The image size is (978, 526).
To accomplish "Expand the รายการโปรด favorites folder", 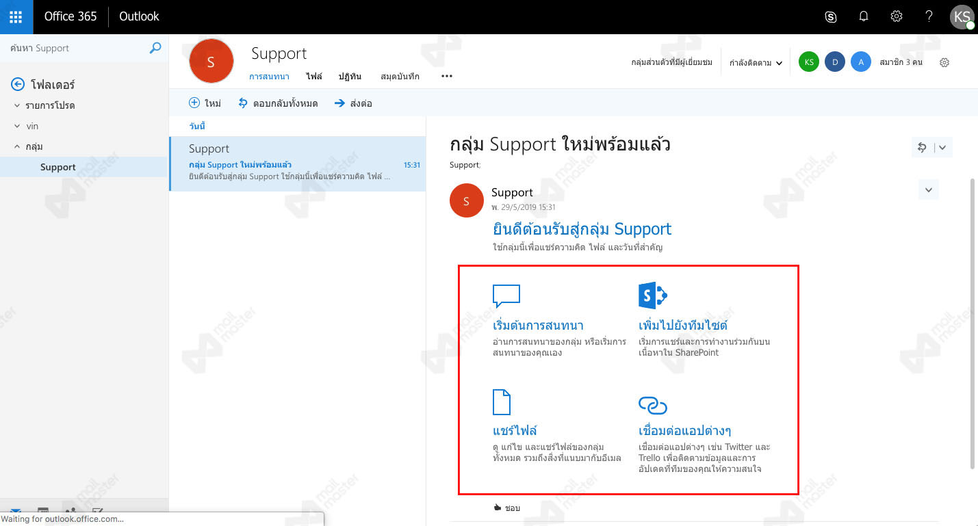I will [x=18, y=105].
